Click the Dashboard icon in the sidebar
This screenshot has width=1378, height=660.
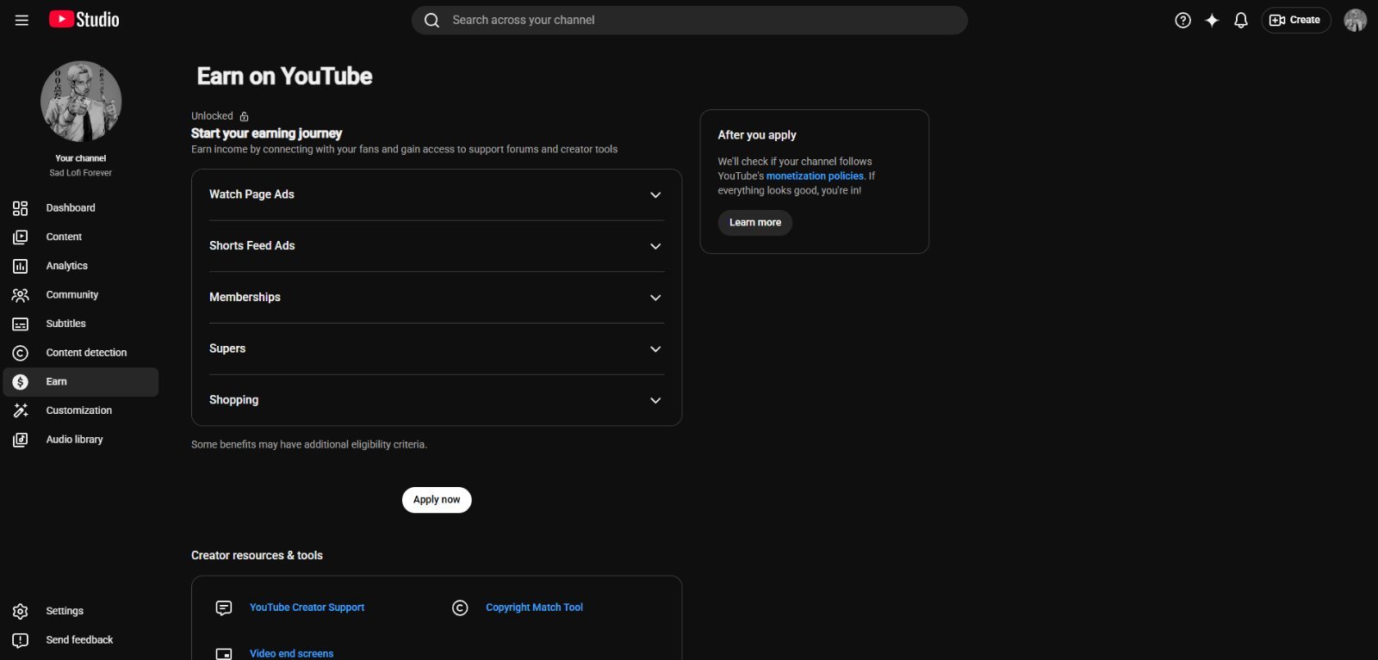(21, 208)
